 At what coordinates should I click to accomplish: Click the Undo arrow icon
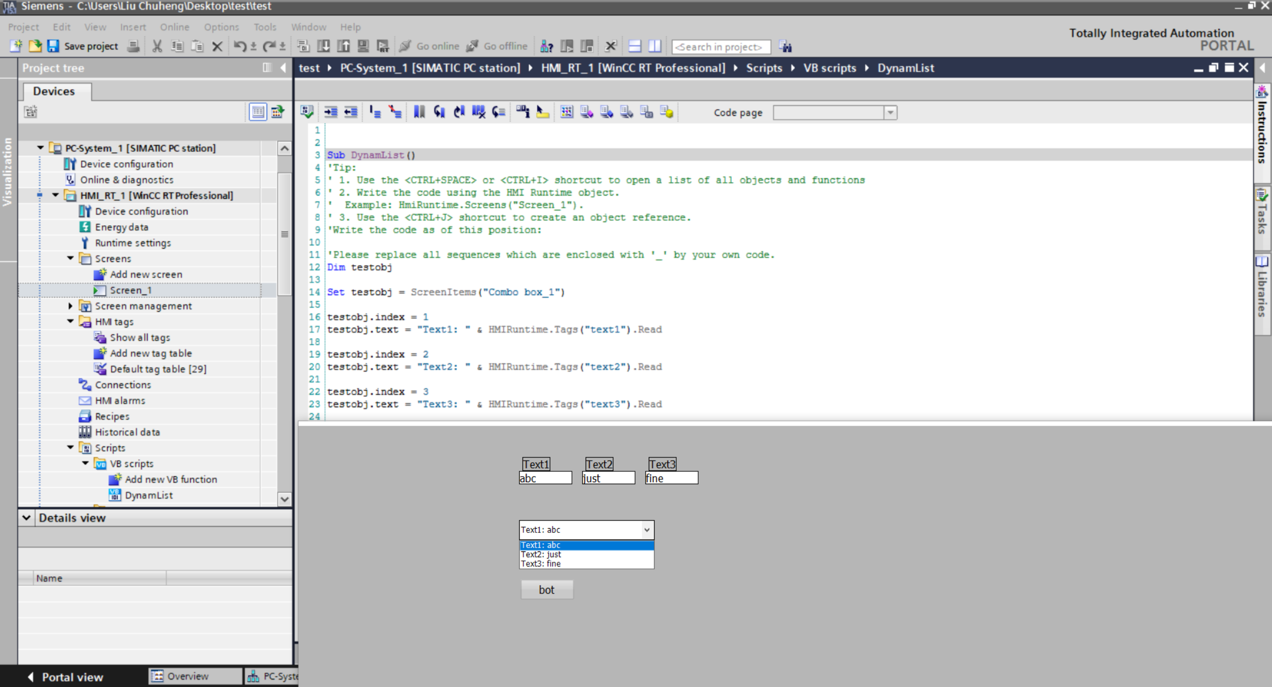pyautogui.click(x=240, y=46)
